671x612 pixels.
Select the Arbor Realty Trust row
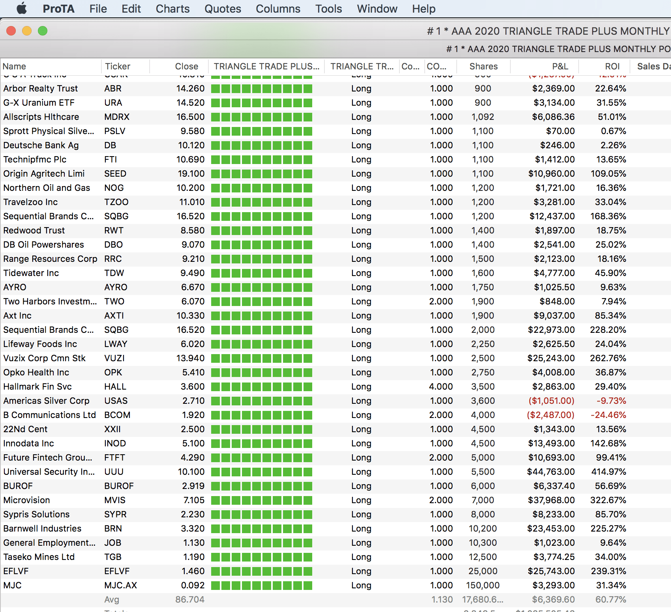335,88
